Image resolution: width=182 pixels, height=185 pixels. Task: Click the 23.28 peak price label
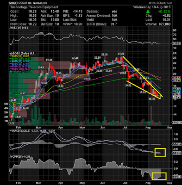coord(120,54)
